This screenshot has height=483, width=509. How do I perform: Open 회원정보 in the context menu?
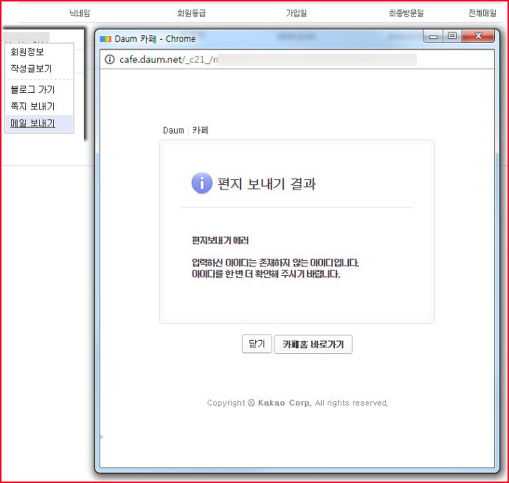[27, 52]
